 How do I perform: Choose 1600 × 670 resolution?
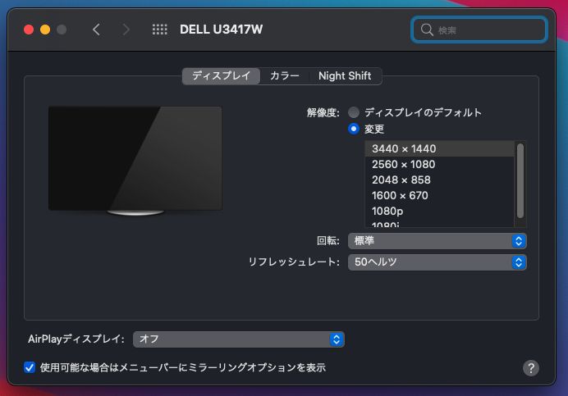pos(439,195)
